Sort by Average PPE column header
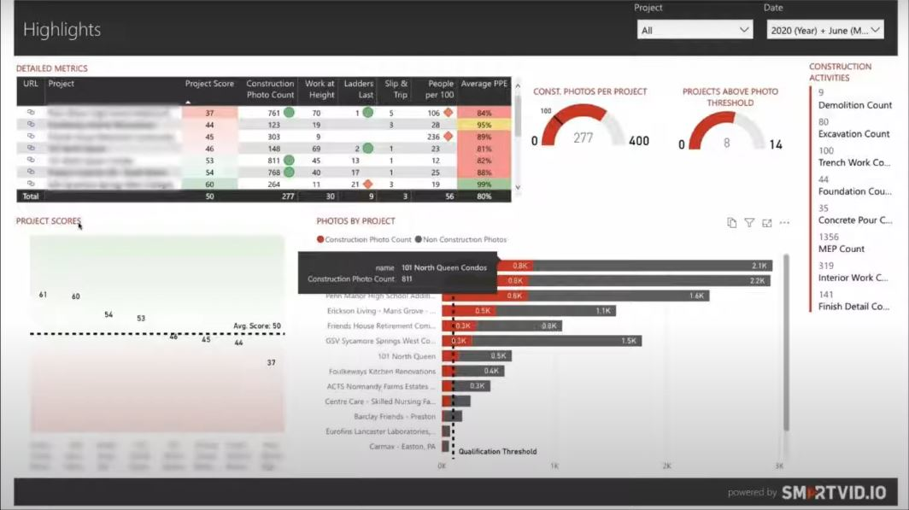This screenshot has height=510, width=909. pos(484,84)
